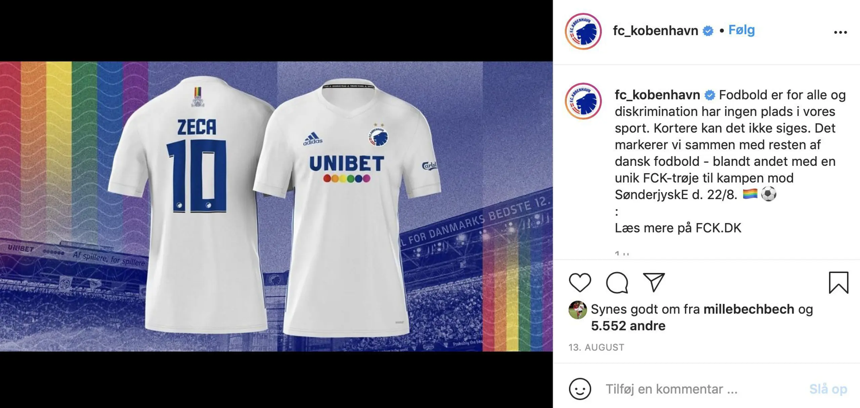Share the post with the paper plane icon
Screen dimensions: 860x408
(x=654, y=282)
